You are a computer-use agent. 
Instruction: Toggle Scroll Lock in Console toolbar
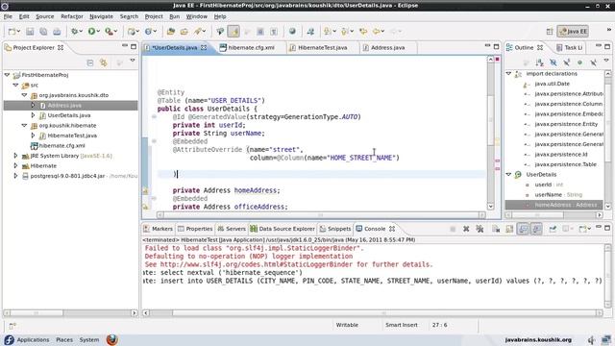tap(509, 229)
